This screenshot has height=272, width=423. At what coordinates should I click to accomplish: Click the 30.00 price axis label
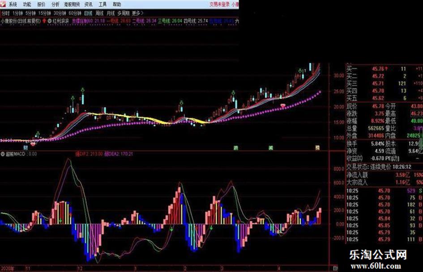coord(339,75)
